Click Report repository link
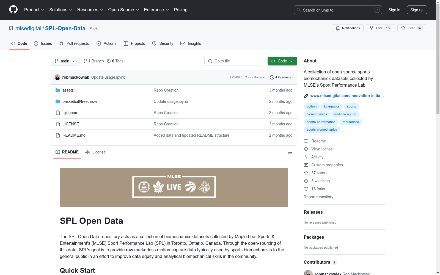This screenshot has width=440, height=275. pos(318,197)
